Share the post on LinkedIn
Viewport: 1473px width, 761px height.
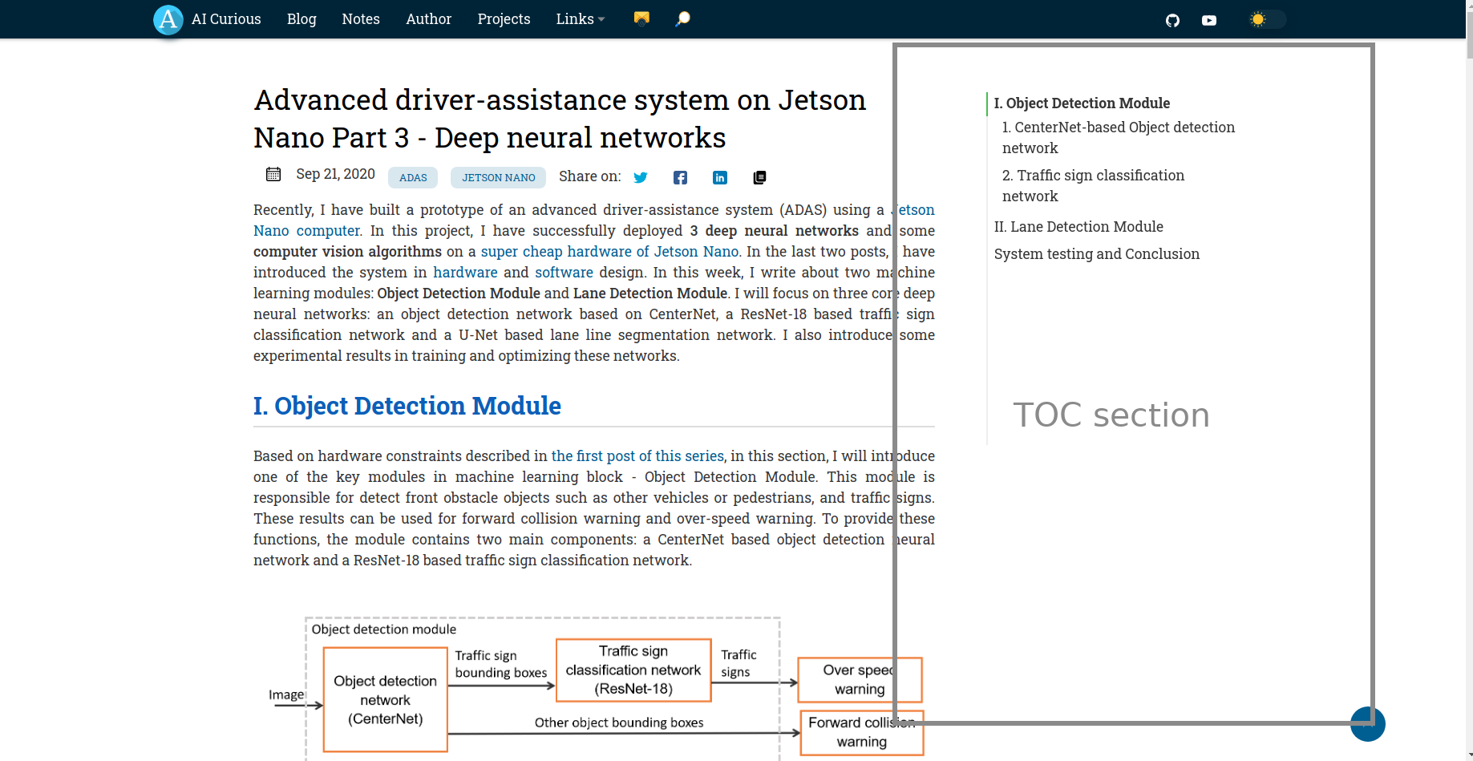tap(720, 177)
